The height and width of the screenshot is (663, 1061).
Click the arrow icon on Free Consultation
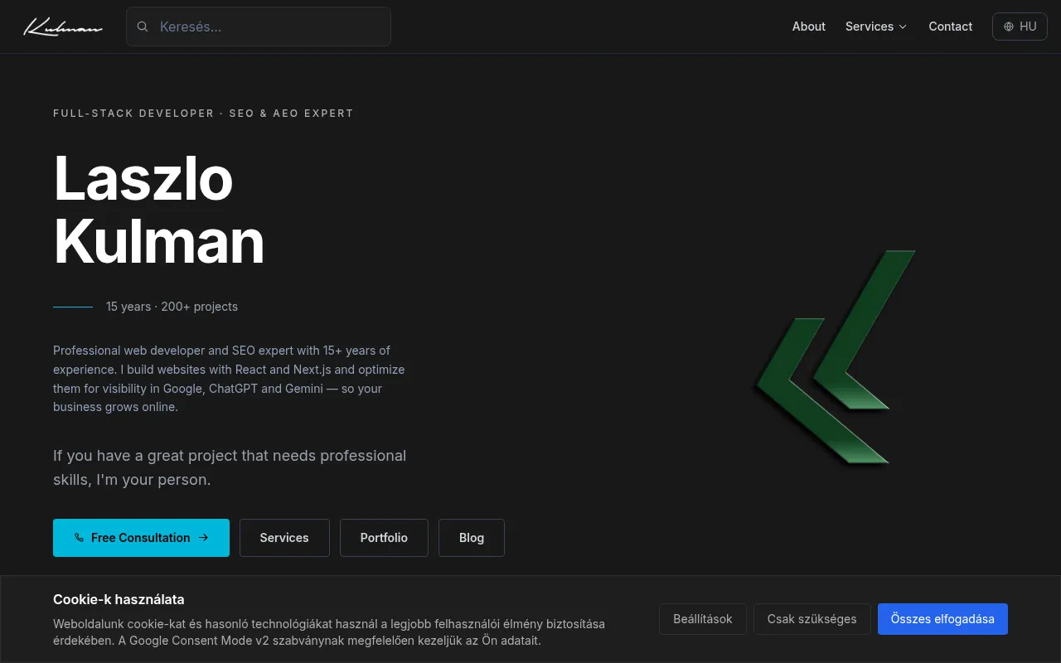203,538
